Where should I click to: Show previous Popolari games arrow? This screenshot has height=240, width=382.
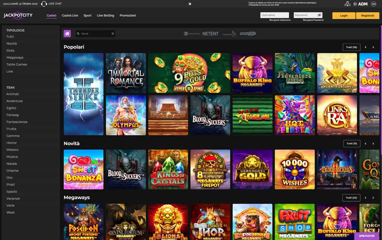point(366,47)
